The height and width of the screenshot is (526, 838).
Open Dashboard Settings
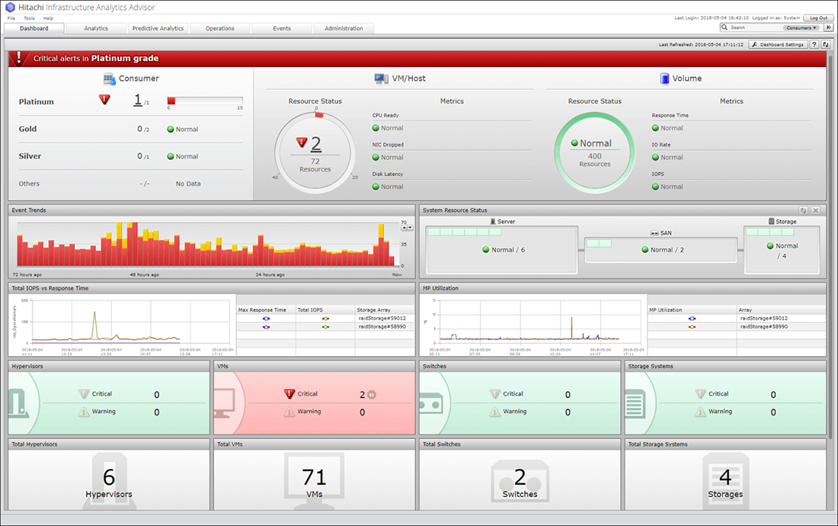779,44
